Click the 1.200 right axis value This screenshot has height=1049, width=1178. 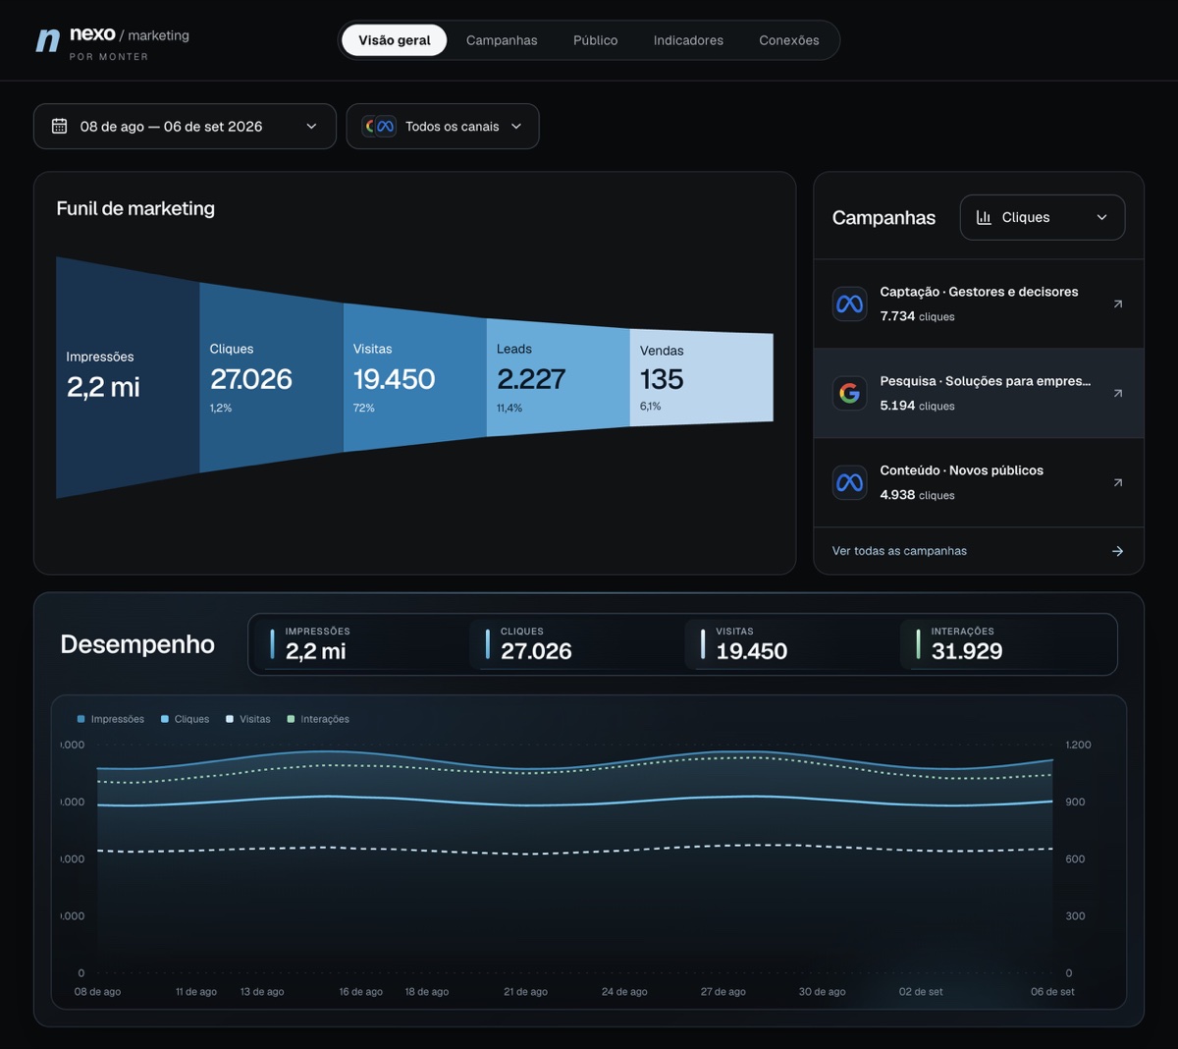pyautogui.click(x=1078, y=745)
